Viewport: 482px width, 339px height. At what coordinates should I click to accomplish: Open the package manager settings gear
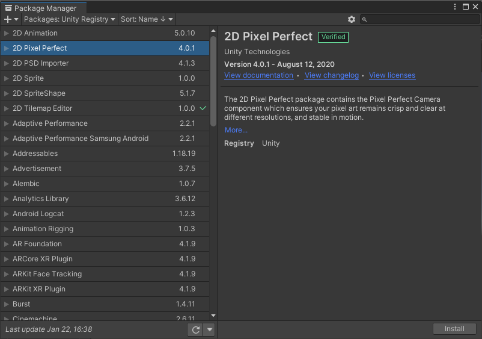tap(352, 19)
